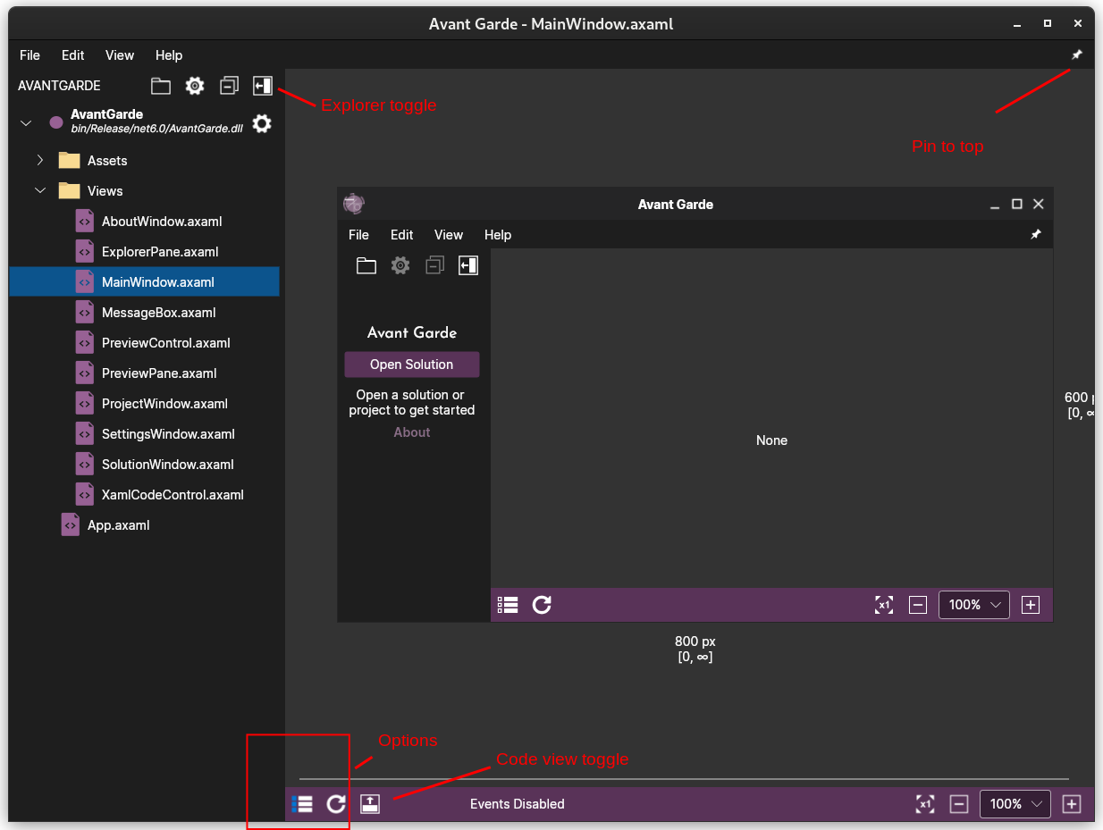Expand the Assets folder

tap(38, 160)
